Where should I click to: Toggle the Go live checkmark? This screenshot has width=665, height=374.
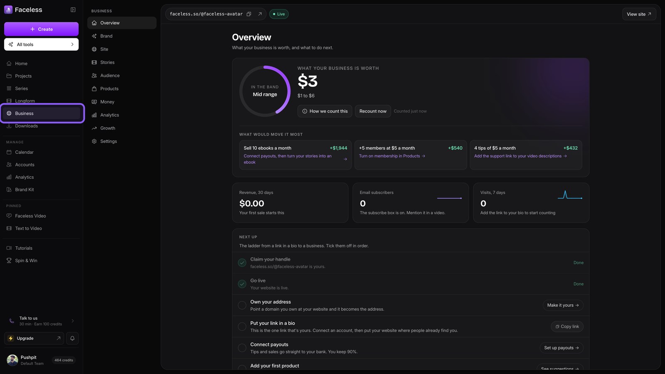point(242,284)
